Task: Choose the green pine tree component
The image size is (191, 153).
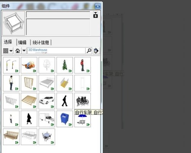Action: 65,65
